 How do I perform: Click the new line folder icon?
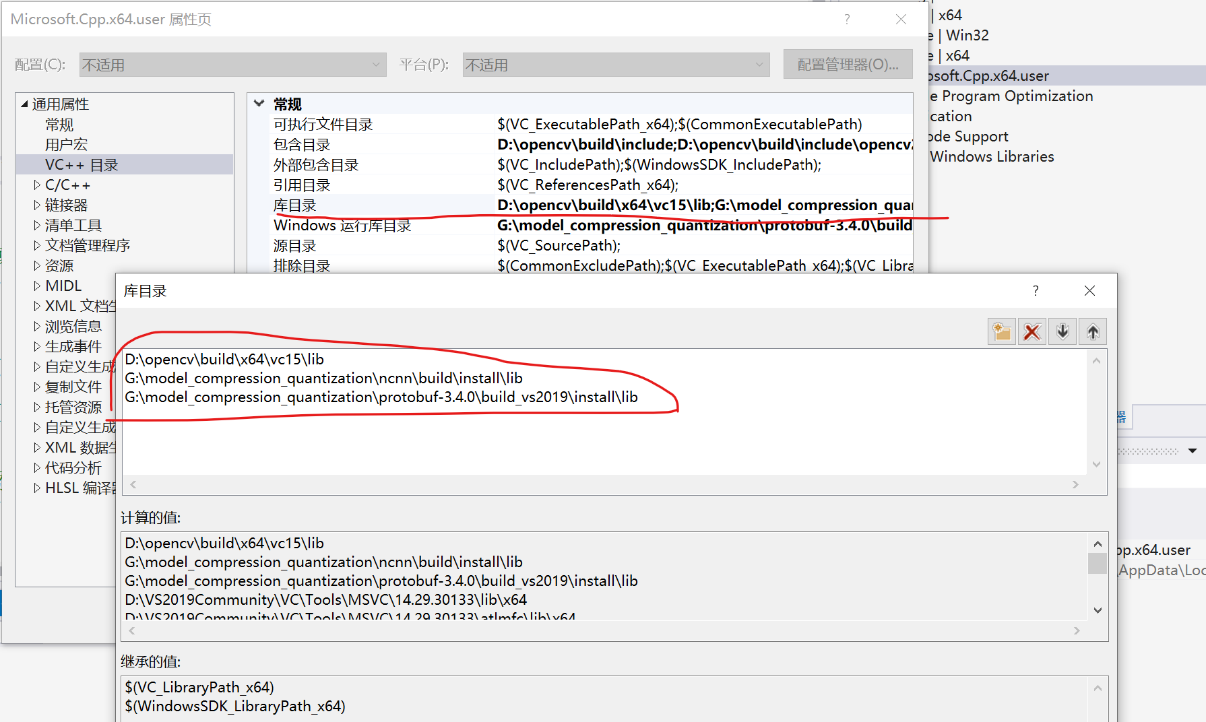coord(1002,331)
